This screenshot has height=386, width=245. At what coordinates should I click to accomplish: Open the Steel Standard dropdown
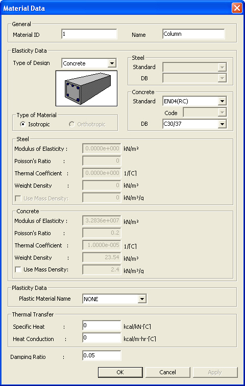pyautogui.click(x=194, y=67)
